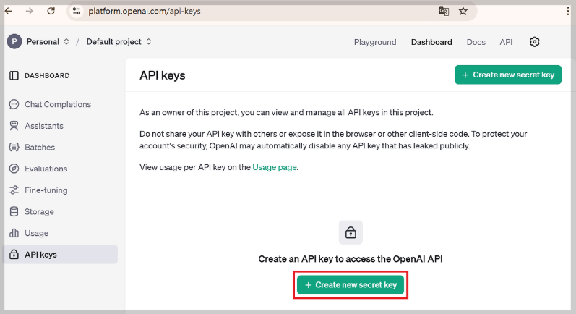This screenshot has width=576, height=314.
Task: Click the API keys page heading
Action: pos(163,75)
